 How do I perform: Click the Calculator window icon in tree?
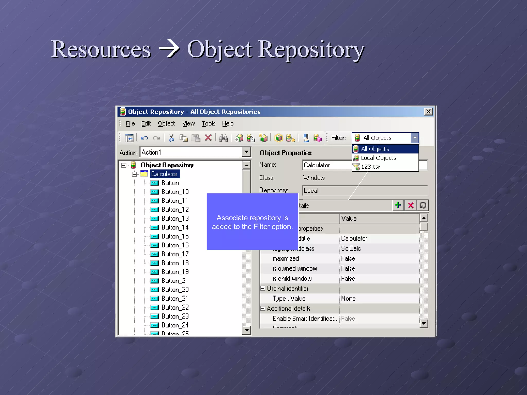144,174
